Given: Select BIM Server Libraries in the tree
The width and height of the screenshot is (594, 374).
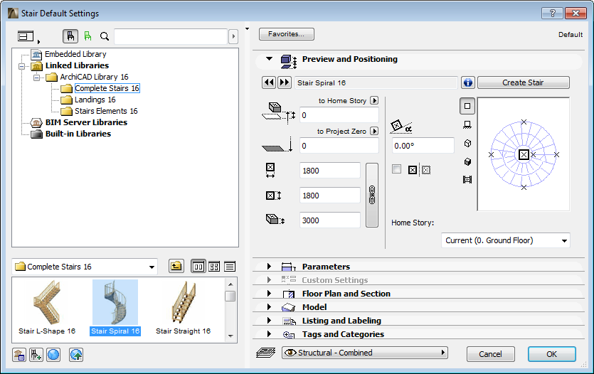Looking at the screenshot, I should coord(86,122).
